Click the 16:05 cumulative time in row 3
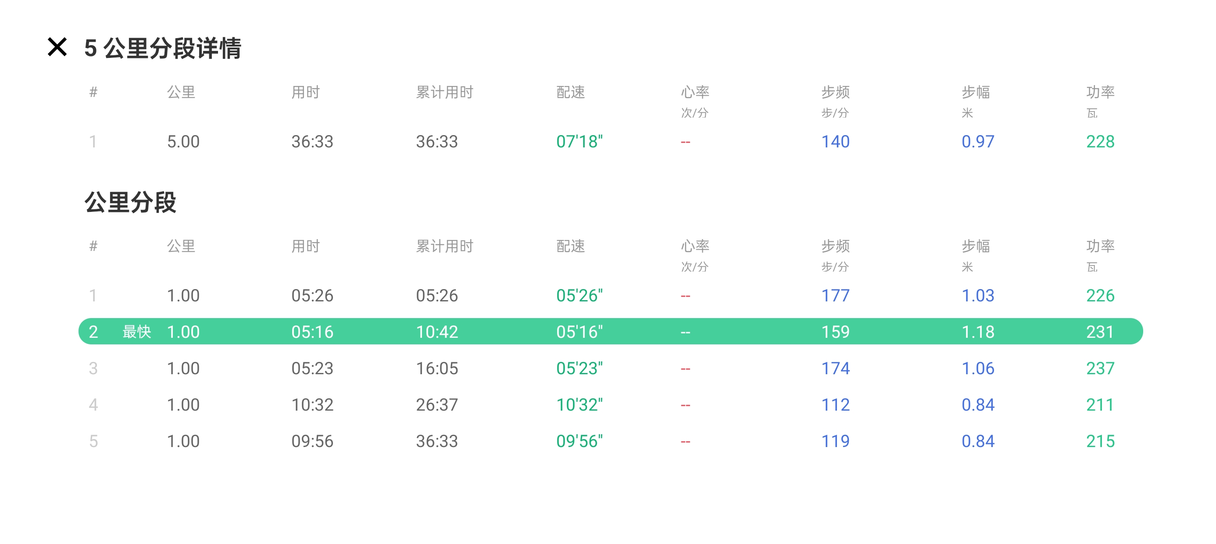The width and height of the screenshot is (1216, 544). tap(436, 369)
